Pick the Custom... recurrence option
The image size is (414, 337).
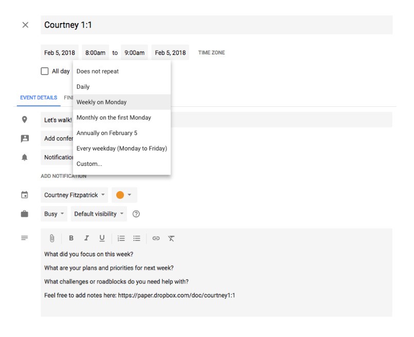coord(89,164)
